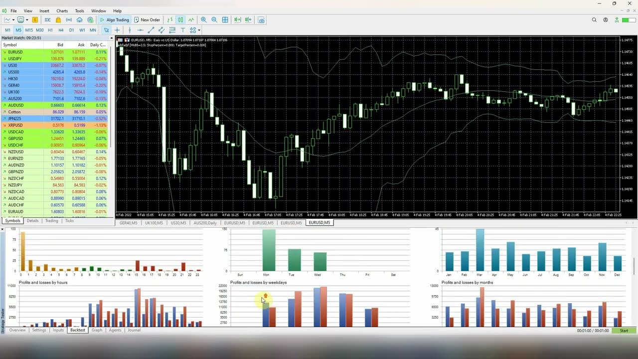
Task: Open the Insert menu
Action: [44, 11]
